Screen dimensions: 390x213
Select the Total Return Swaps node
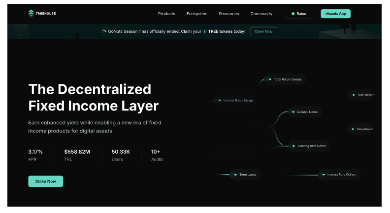[x=285, y=80]
